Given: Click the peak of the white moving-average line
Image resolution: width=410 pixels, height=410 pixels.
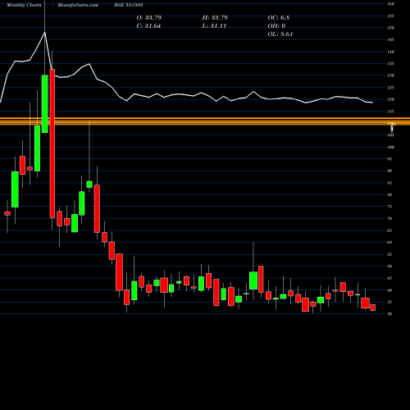Looking at the screenshot, I should [x=45, y=32].
